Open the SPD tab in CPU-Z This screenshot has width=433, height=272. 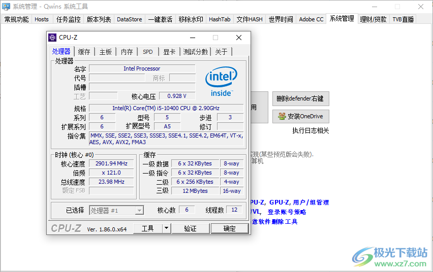pyautogui.click(x=148, y=52)
